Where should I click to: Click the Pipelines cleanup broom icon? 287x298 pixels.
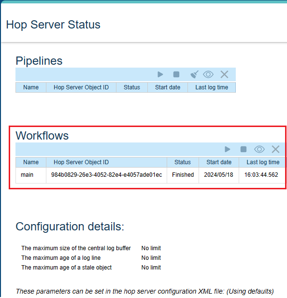pyautogui.click(x=194, y=74)
